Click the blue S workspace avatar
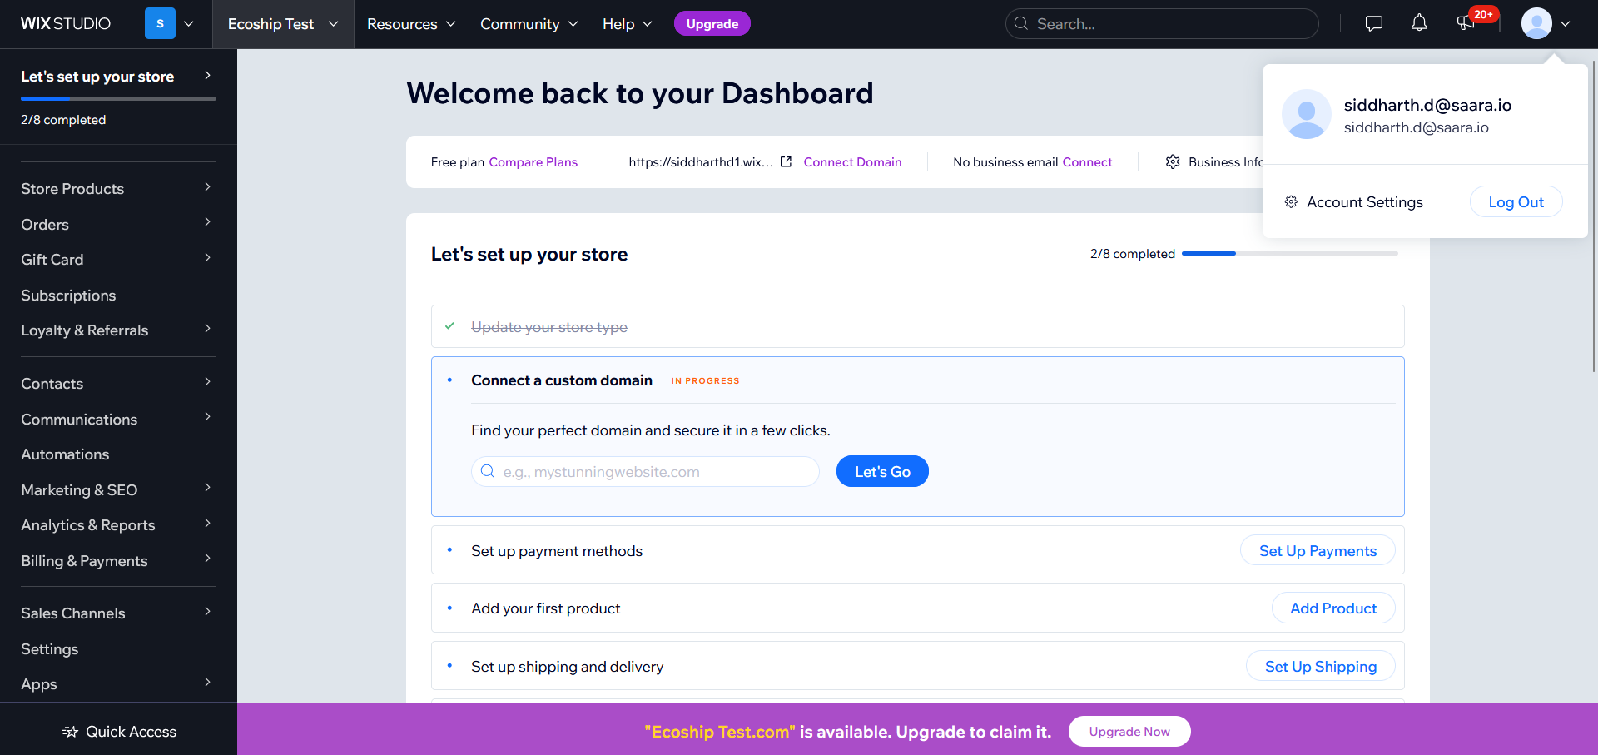Image resolution: width=1598 pixels, height=755 pixels. (x=160, y=24)
